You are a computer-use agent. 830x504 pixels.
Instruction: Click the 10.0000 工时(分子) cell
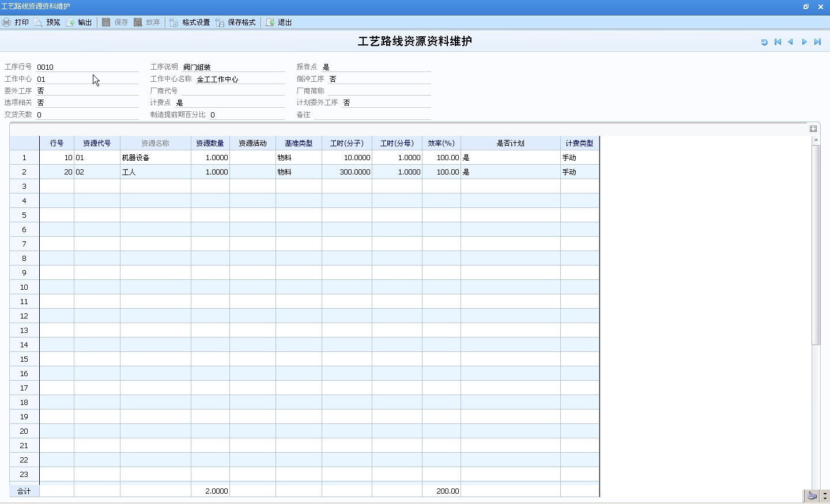[347, 158]
